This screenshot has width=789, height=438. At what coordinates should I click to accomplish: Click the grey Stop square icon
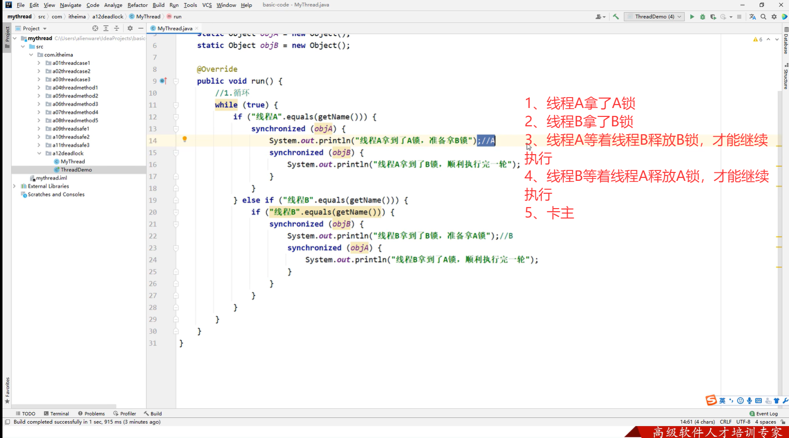click(x=739, y=17)
